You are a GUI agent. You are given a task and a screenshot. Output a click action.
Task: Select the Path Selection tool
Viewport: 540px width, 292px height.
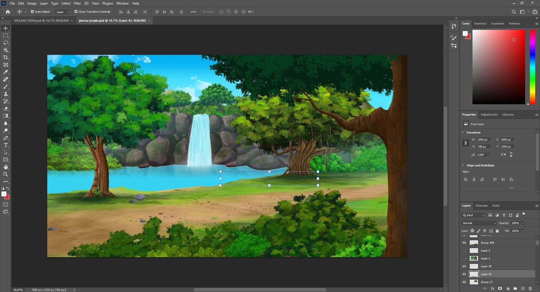pos(6,152)
